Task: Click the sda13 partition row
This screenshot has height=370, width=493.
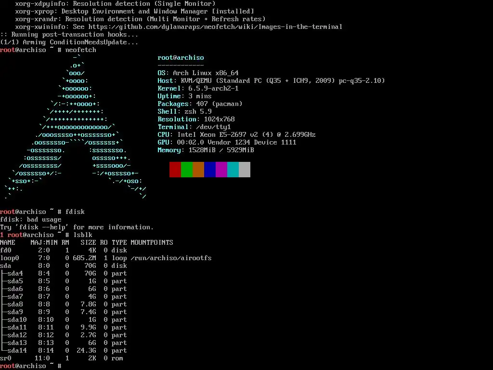Action: coord(64,343)
